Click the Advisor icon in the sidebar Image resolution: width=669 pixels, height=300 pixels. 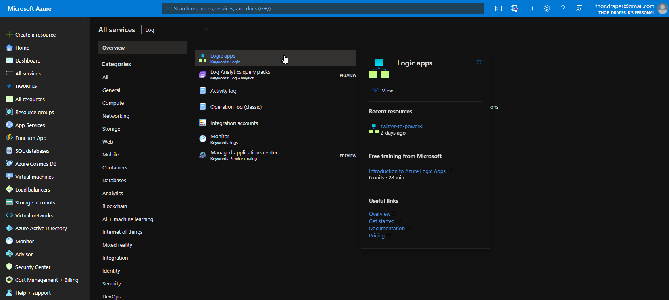point(9,254)
